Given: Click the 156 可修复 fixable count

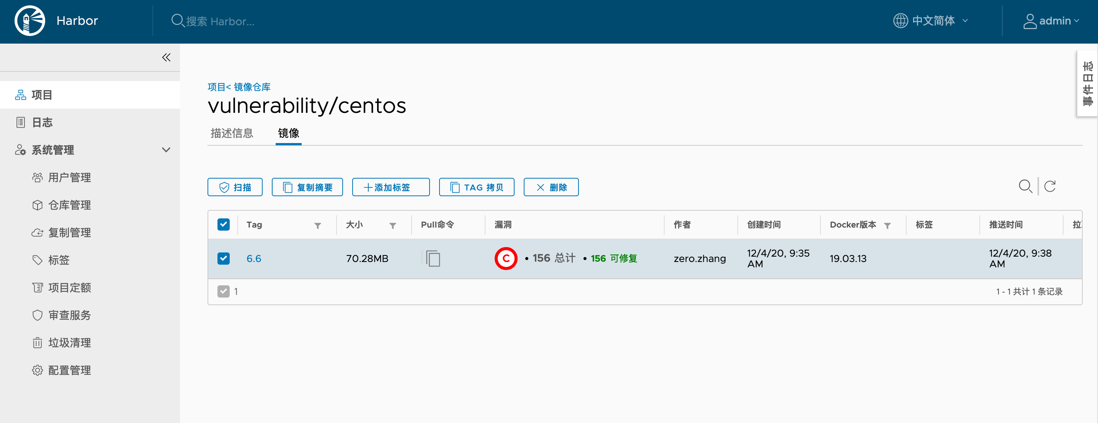Looking at the screenshot, I should pyautogui.click(x=614, y=258).
